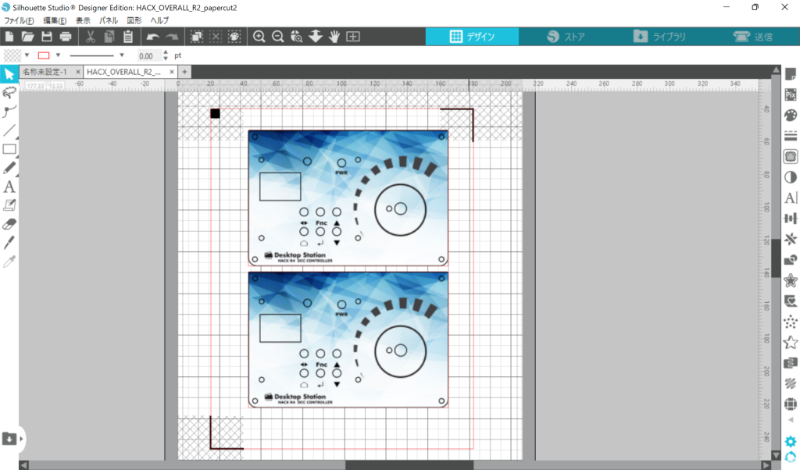Image resolution: width=800 pixels, height=470 pixels.
Task: Add a new document tab with plus
Action: pyautogui.click(x=184, y=72)
